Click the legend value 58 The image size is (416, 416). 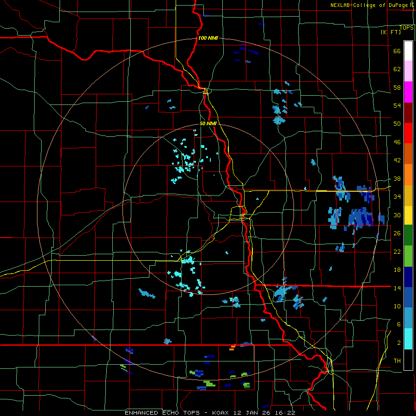pyautogui.click(x=397, y=87)
